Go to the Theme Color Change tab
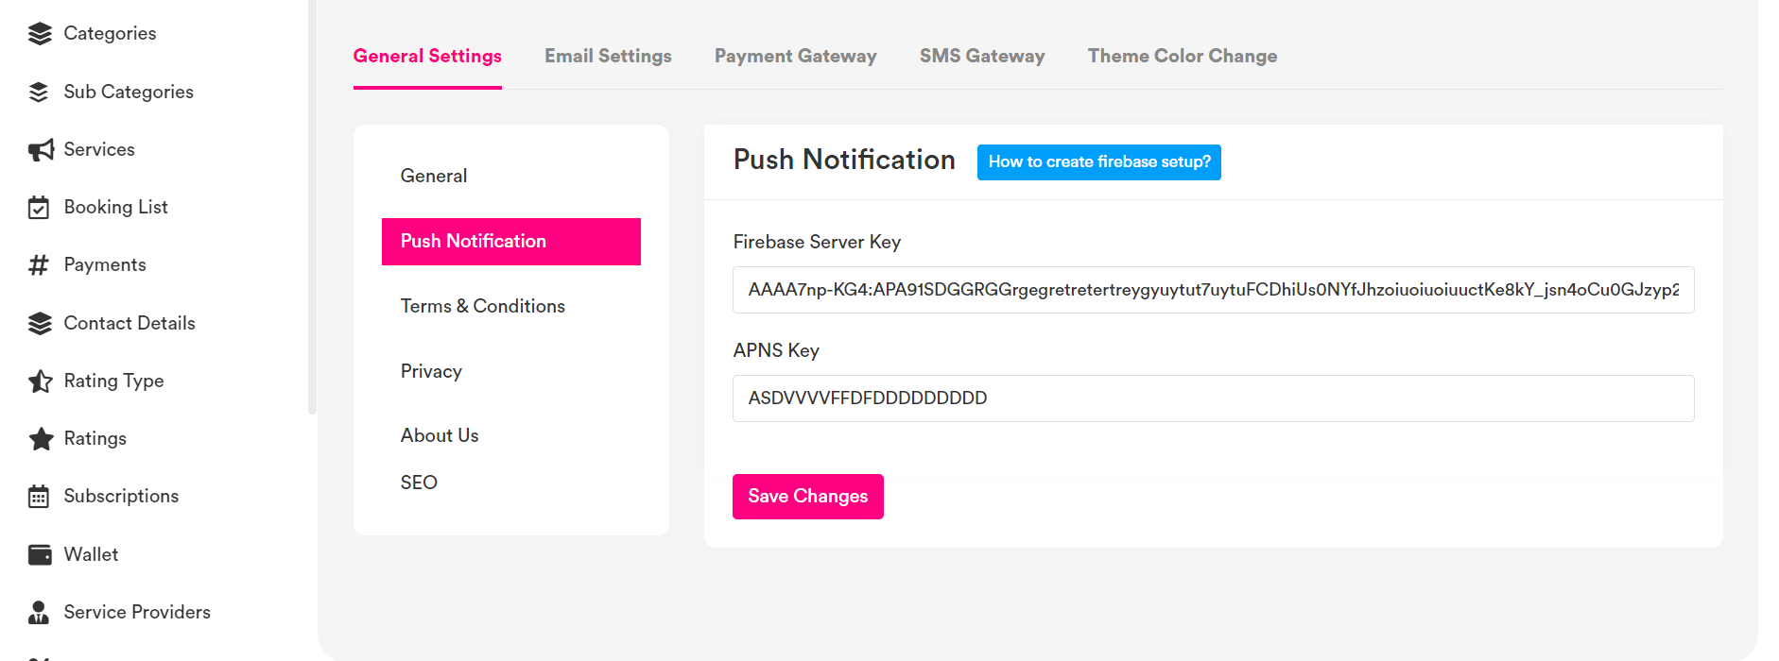 (x=1182, y=57)
